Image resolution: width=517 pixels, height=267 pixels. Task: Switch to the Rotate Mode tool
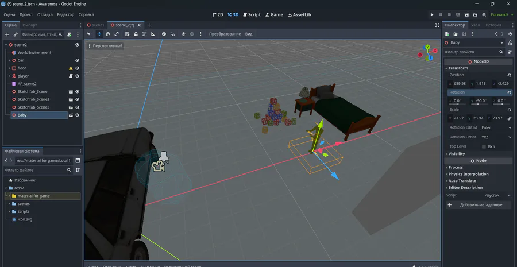point(108,34)
